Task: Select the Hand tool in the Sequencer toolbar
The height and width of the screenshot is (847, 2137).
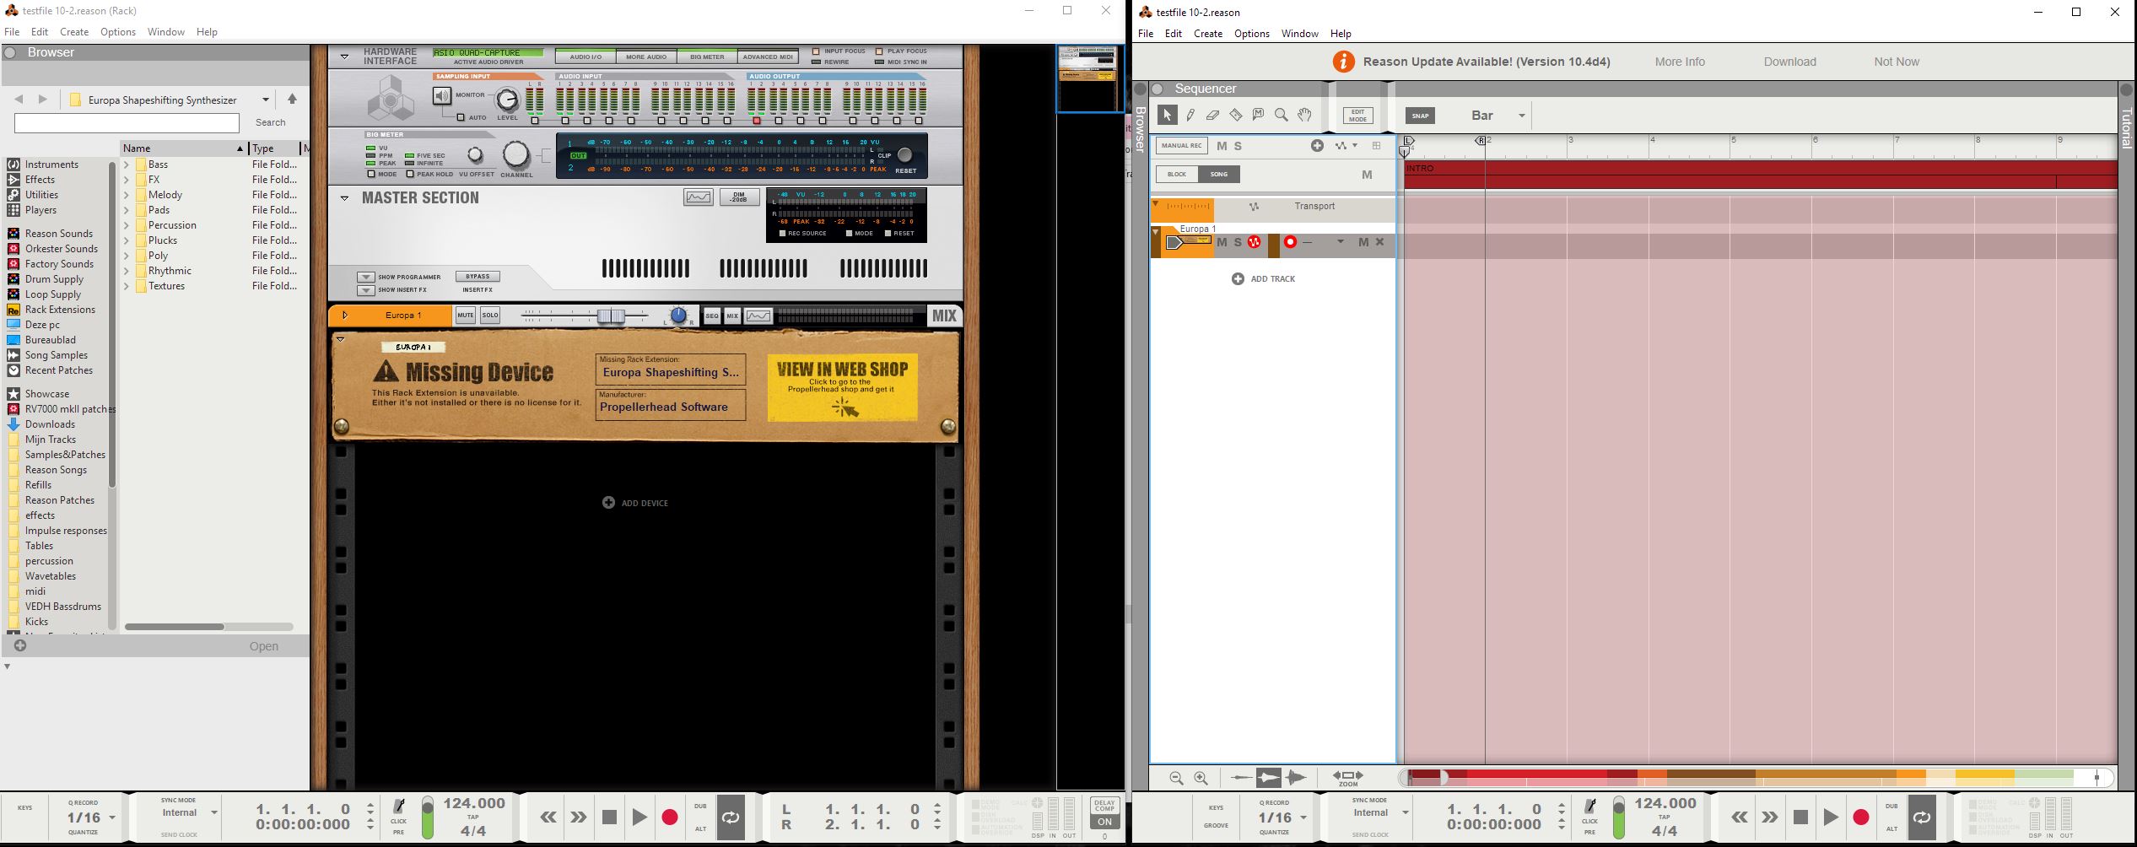Action: click(x=1304, y=115)
